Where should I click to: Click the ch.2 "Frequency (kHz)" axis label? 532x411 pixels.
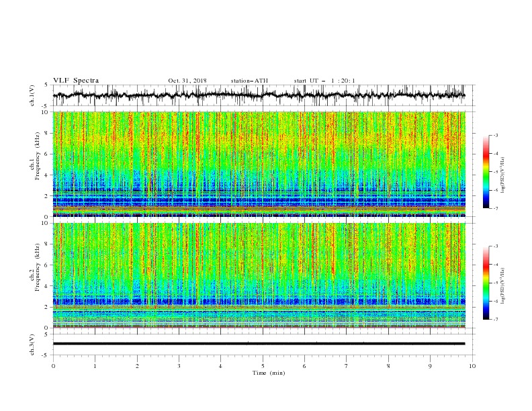(38, 267)
